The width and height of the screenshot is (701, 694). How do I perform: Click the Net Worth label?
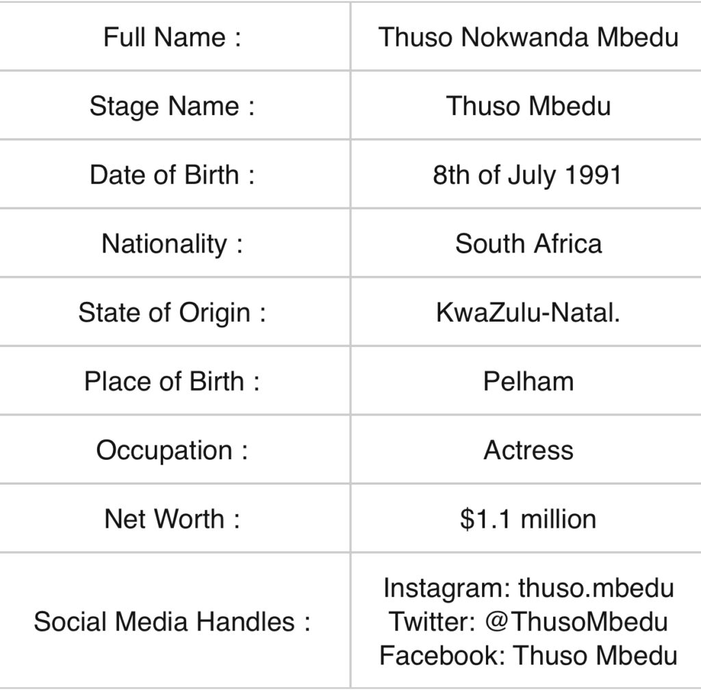[x=172, y=519]
